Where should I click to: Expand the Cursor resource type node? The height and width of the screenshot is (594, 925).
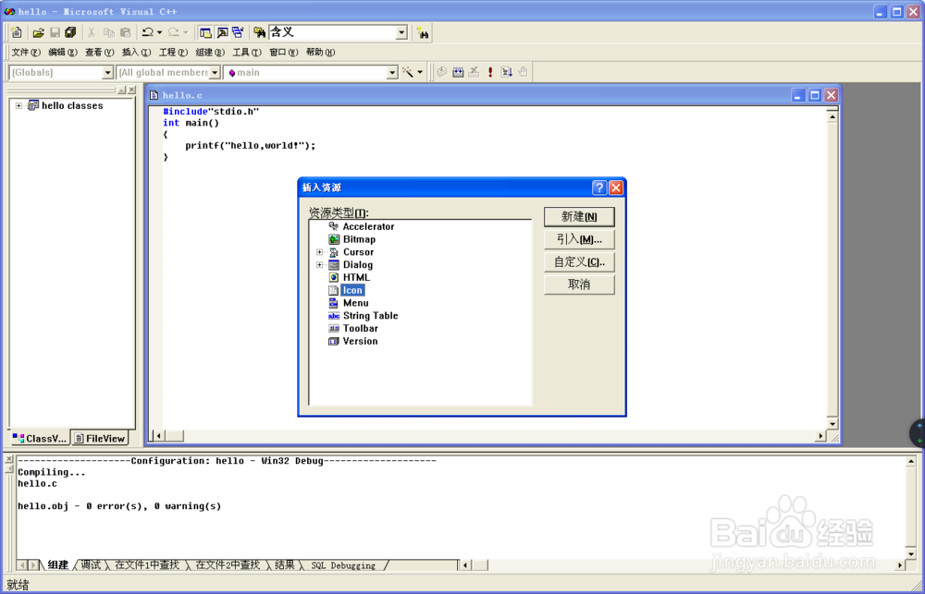319,252
